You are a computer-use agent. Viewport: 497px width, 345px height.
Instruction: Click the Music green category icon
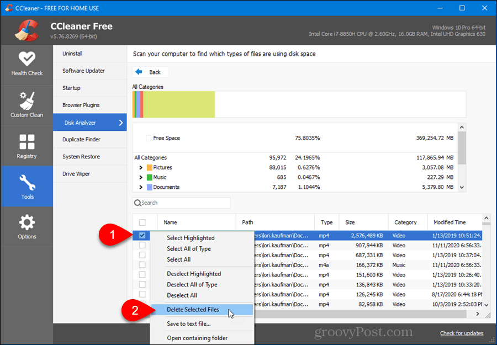(x=150, y=177)
